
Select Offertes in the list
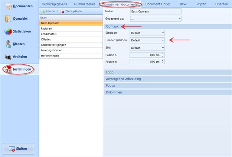[x=71, y=40]
